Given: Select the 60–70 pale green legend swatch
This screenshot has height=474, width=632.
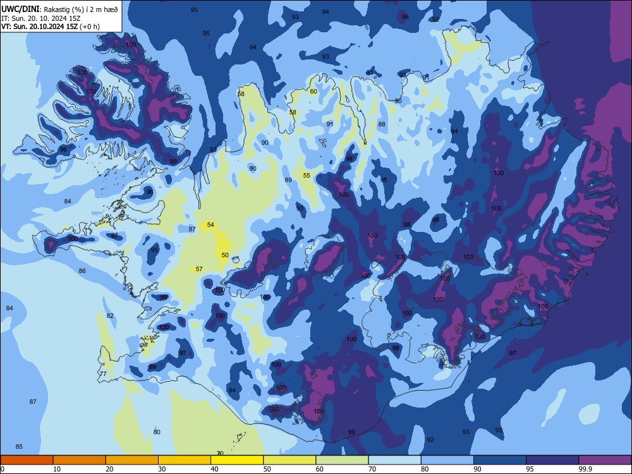Looking at the screenshot, I should coord(342,460).
